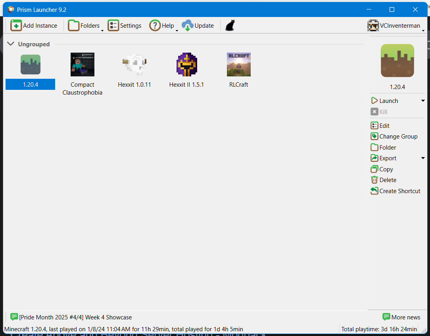Image resolution: width=430 pixels, height=336 pixels.
Task: Select the Hexxit II 1.5.1 instance
Action: click(186, 65)
